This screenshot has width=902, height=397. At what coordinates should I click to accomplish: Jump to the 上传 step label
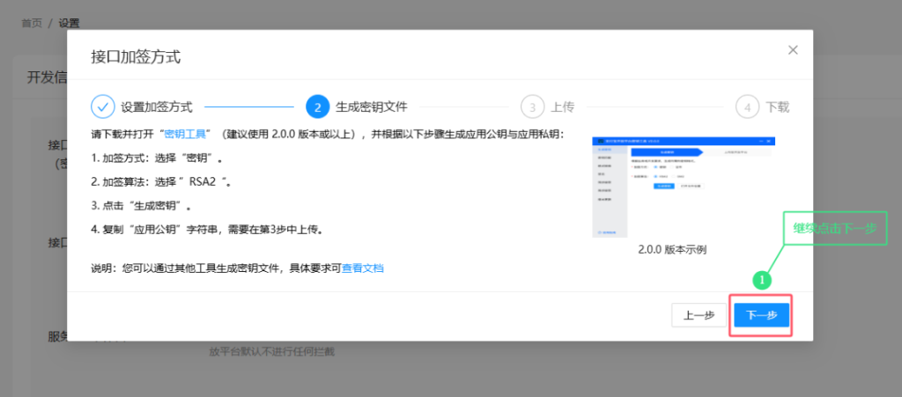click(x=563, y=107)
